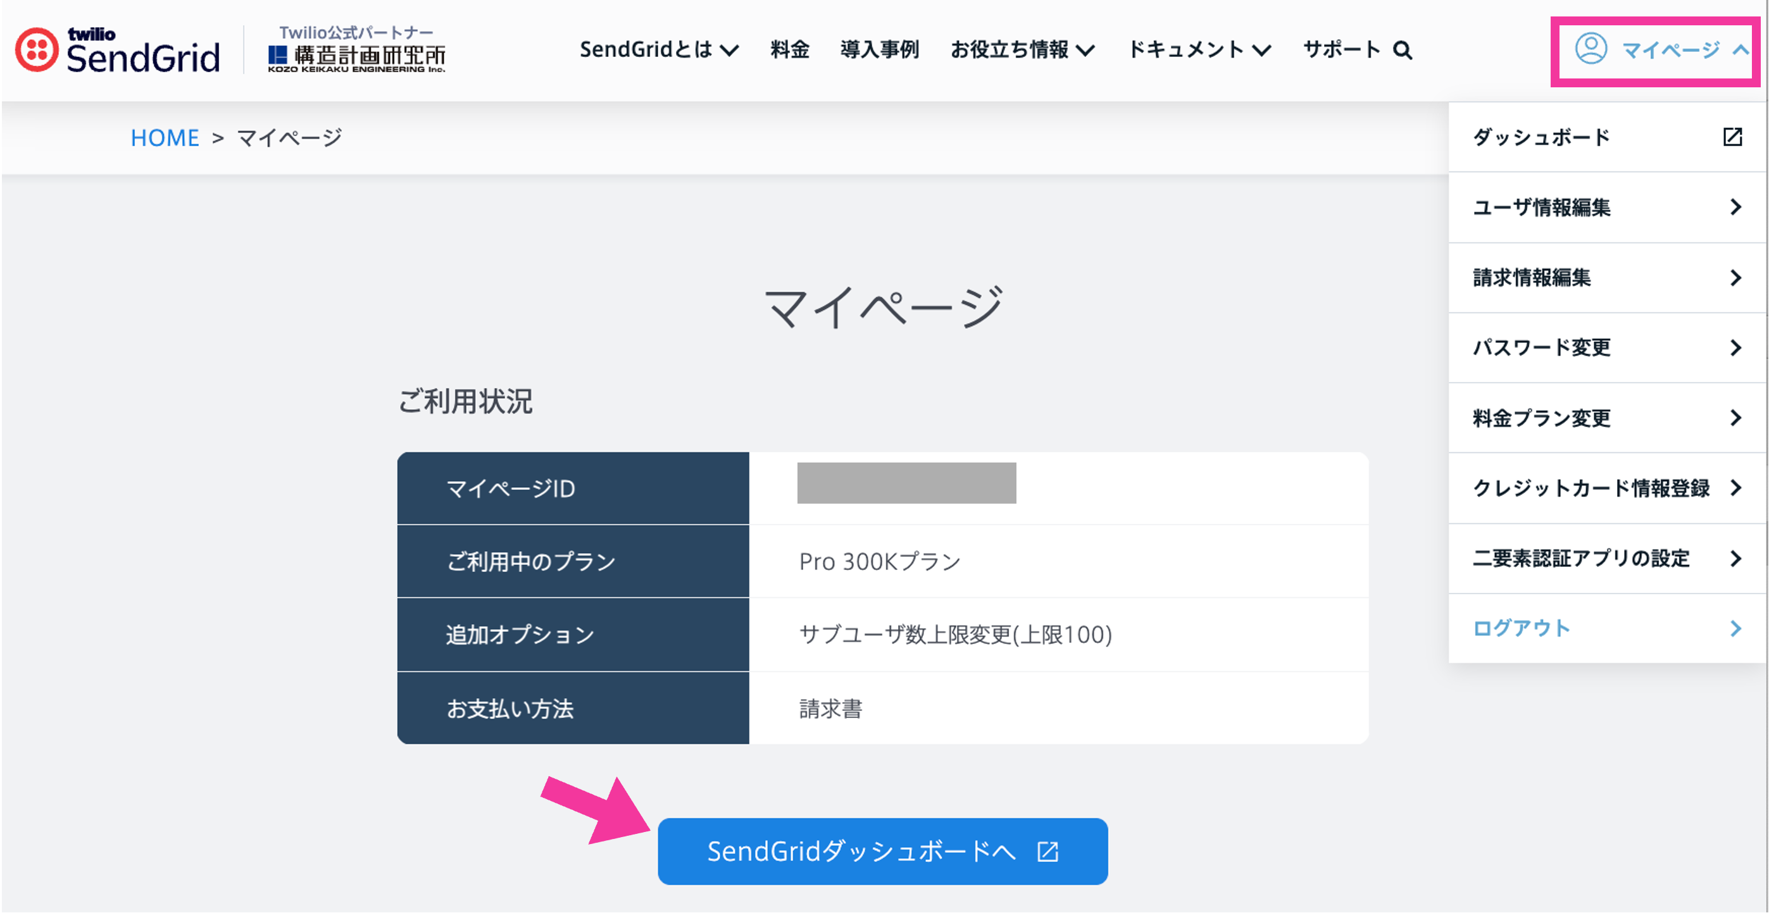Click the search magnifier icon
This screenshot has width=1769, height=913.
coord(1403,50)
